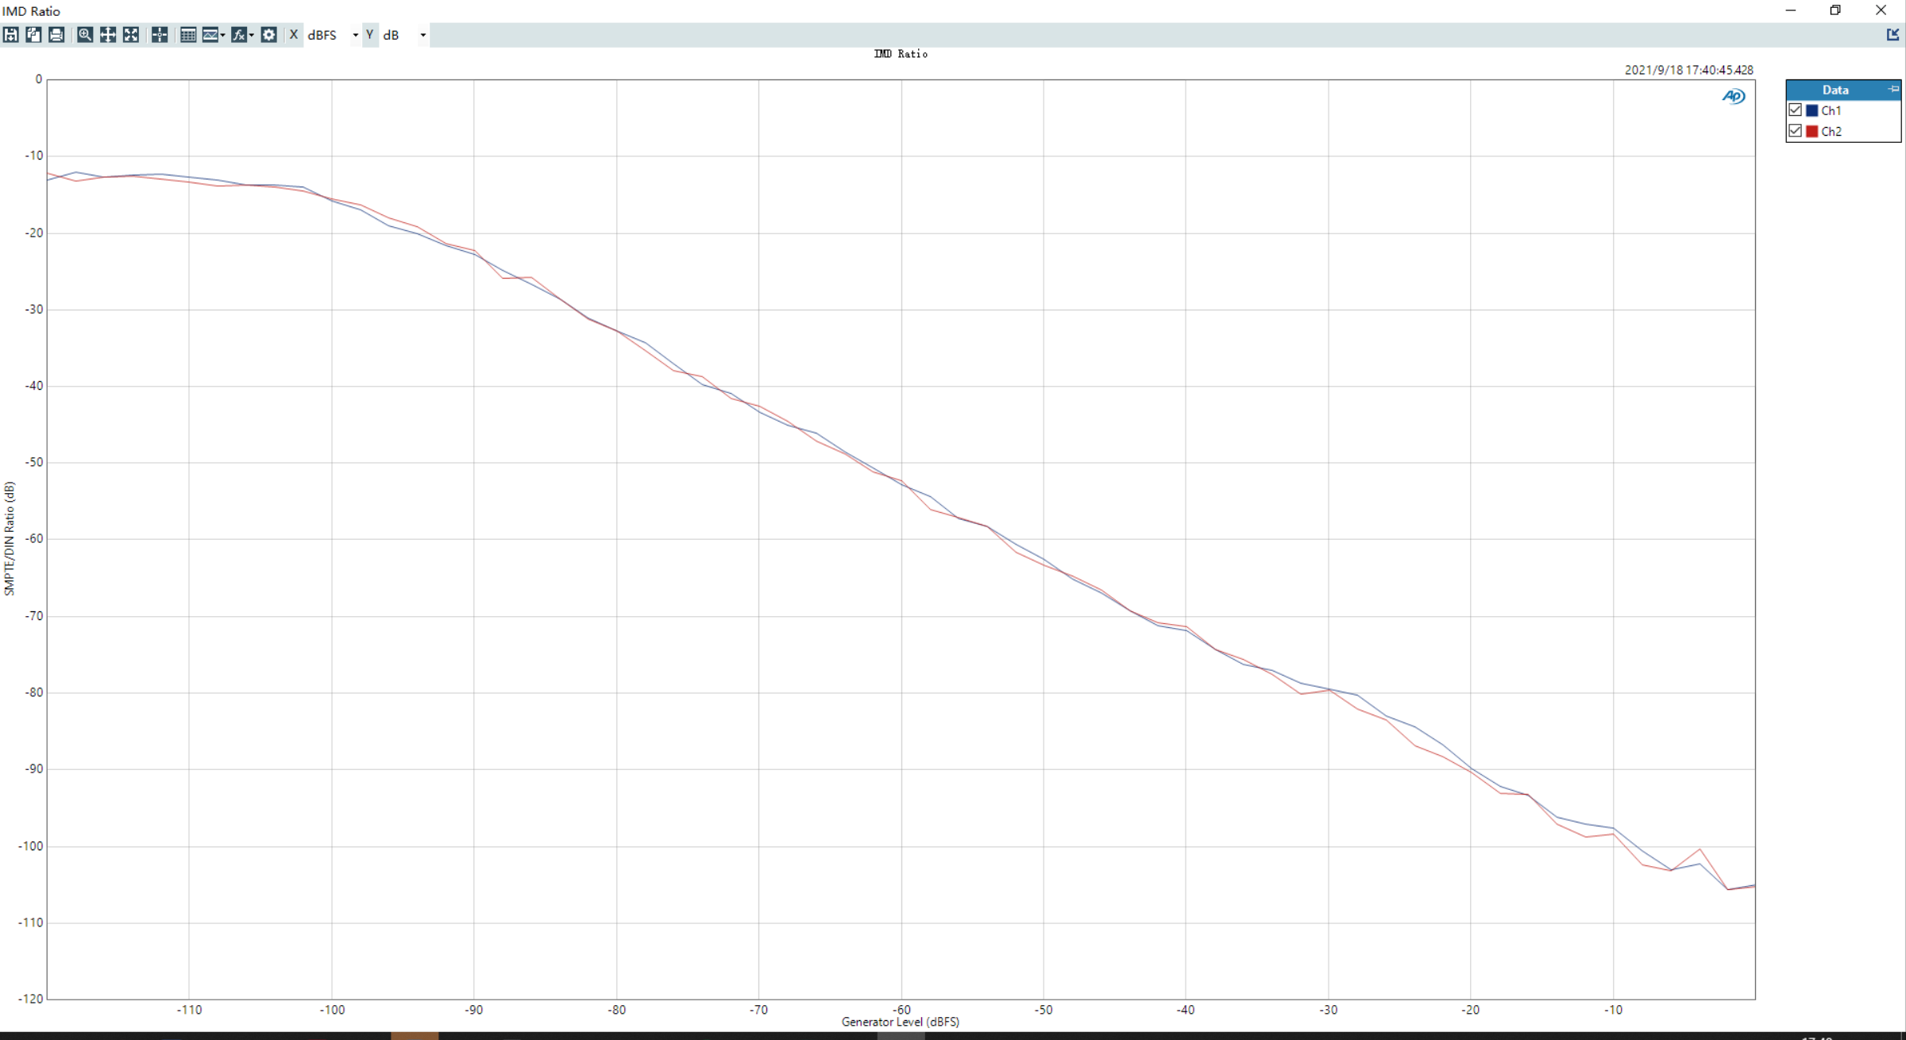The image size is (1906, 1040).
Task: Click the timestamp 2021/9/18 17:40:45.428
Action: tap(1688, 70)
